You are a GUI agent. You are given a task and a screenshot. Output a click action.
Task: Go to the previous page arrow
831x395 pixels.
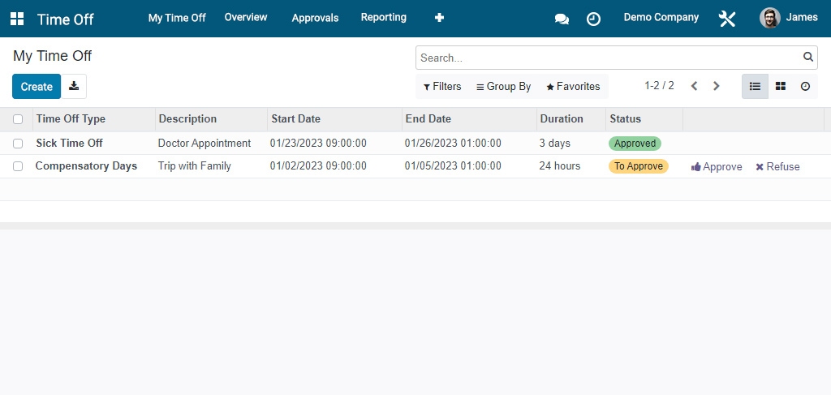point(695,86)
